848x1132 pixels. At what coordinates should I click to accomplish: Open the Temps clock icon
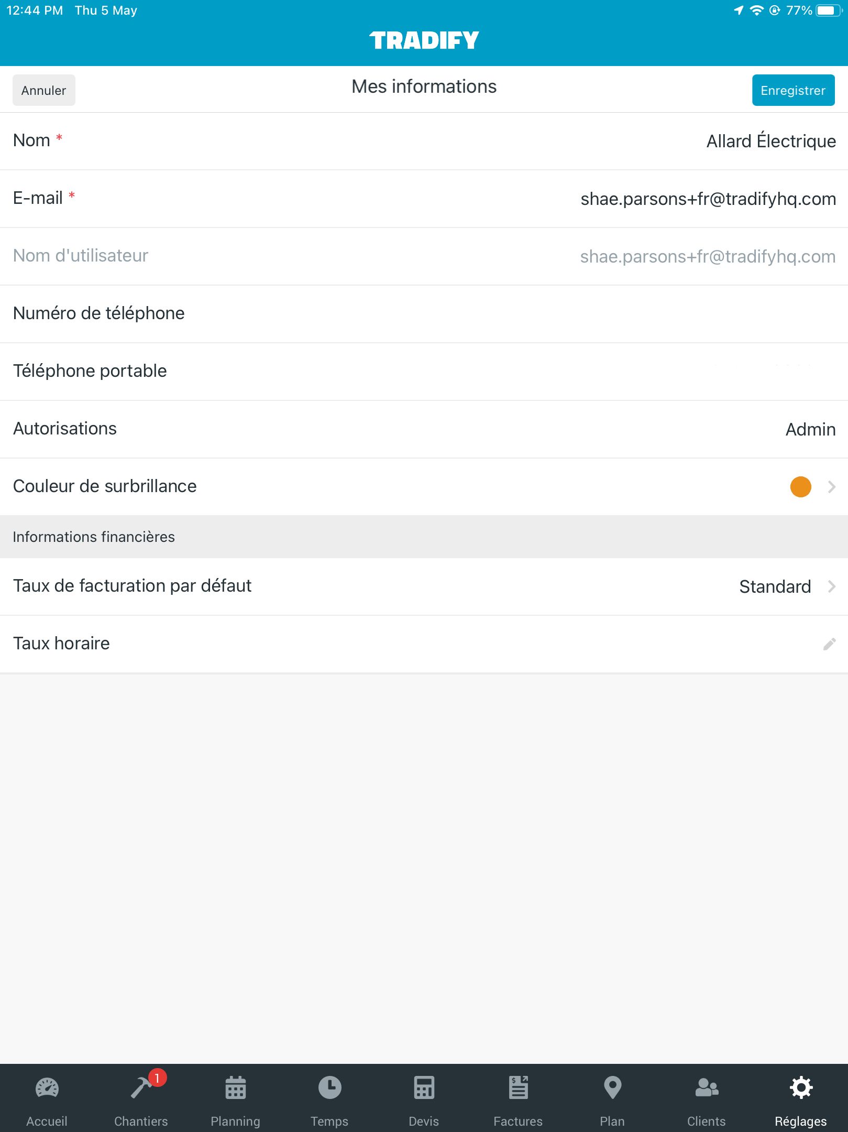(330, 1088)
